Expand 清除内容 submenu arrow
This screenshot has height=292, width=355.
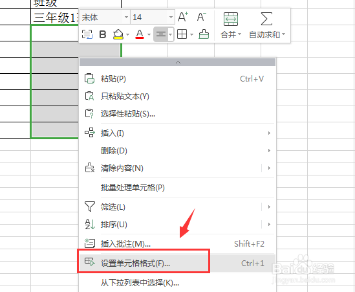[x=269, y=168]
